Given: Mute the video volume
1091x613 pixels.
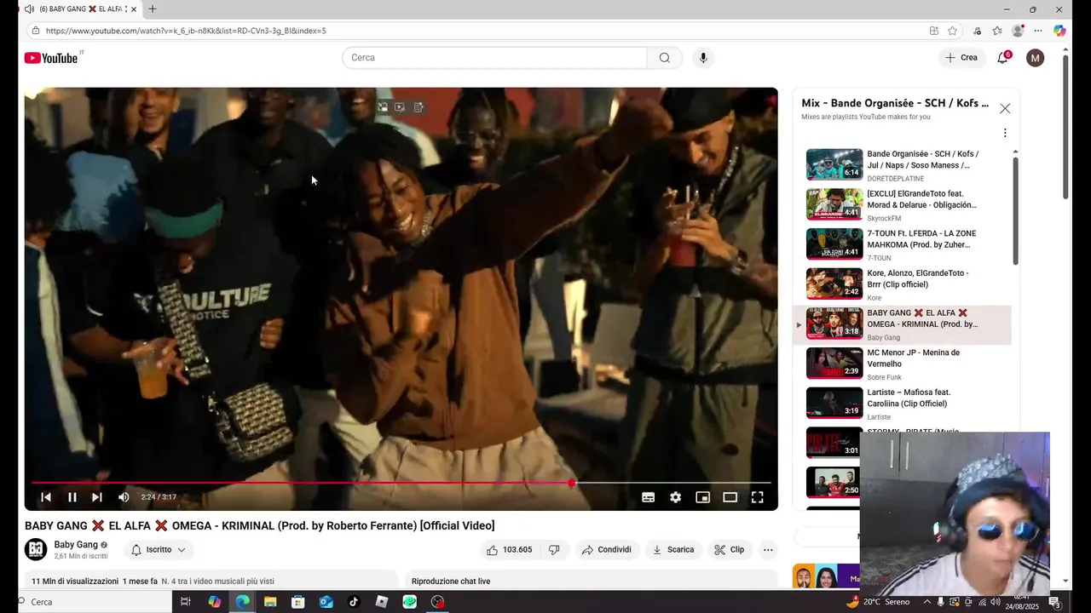Looking at the screenshot, I should 124,497.
